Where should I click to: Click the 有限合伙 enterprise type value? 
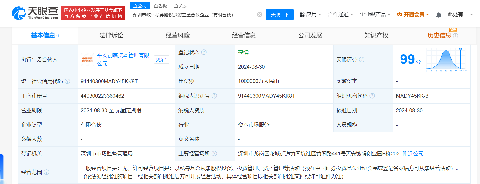(x=91, y=125)
